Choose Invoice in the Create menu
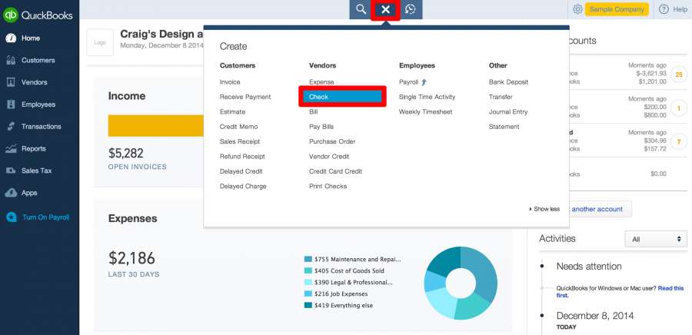The height and width of the screenshot is (335, 692). point(230,82)
